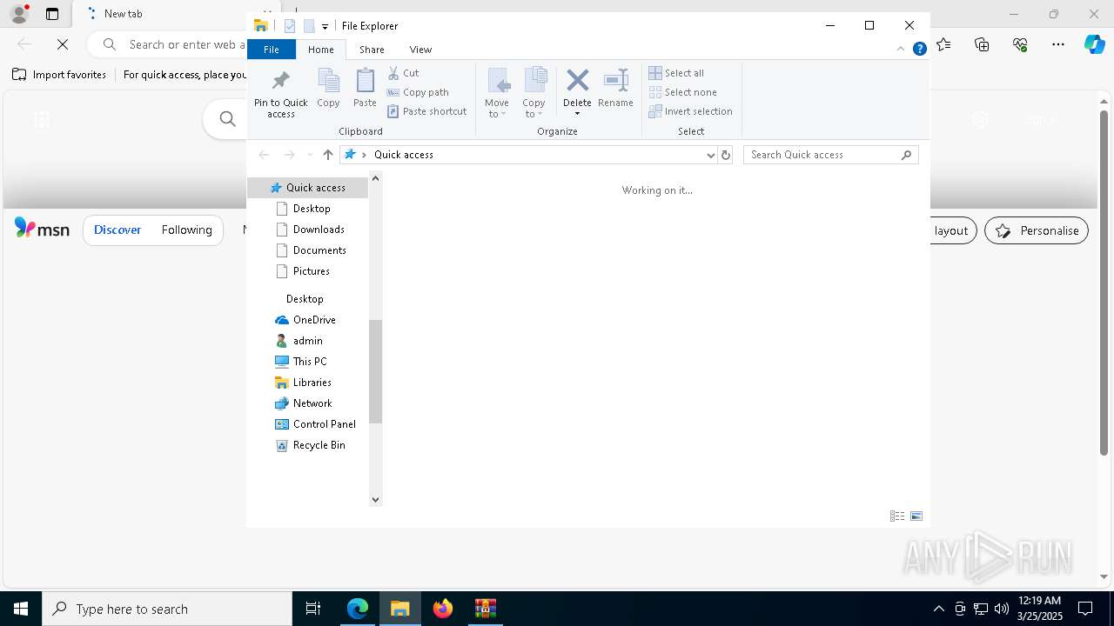Screen dimensions: 1114x626
Task: Click Select none in ribbon
Action: click(683, 92)
